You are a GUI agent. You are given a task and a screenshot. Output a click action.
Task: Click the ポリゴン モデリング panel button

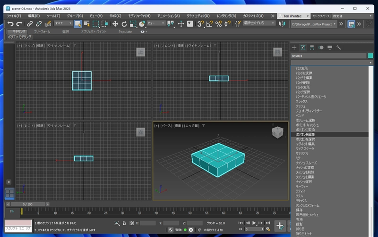[19, 37]
